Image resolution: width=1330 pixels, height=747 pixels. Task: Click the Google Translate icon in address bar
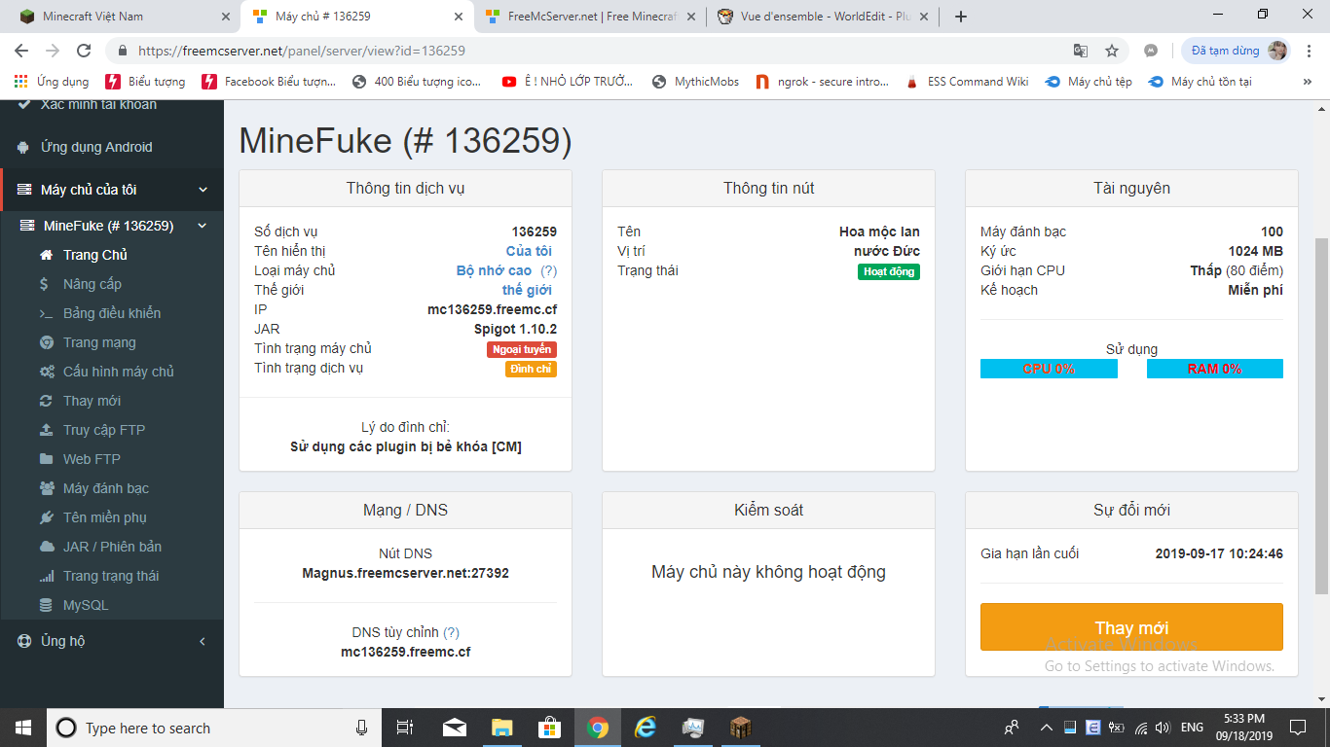[1081, 51]
